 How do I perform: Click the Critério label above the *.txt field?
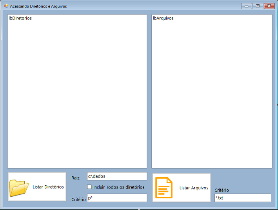(222, 190)
